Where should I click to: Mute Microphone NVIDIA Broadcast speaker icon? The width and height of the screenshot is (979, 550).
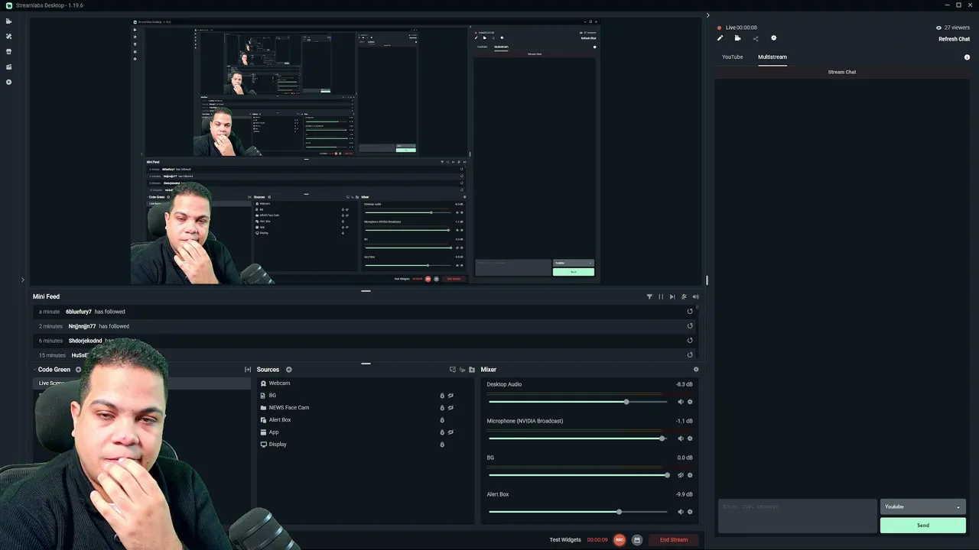click(680, 438)
